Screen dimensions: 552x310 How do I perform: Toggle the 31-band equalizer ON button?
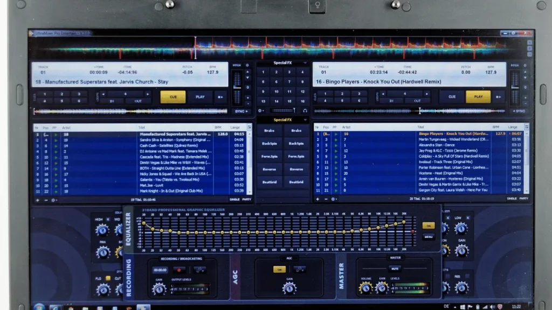click(x=429, y=226)
